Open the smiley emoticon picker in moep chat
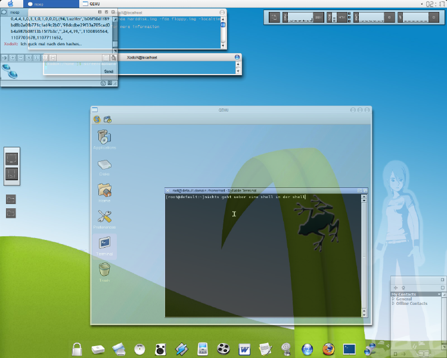The height and width of the screenshot is (358, 447). [x=103, y=84]
